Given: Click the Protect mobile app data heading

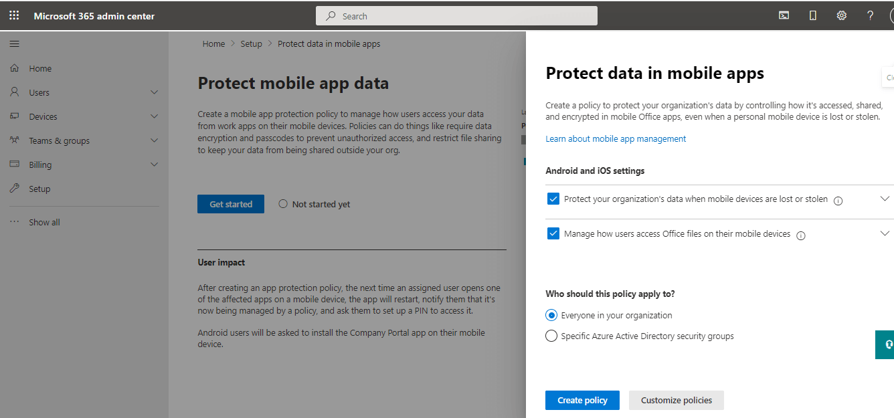Looking at the screenshot, I should (x=293, y=83).
